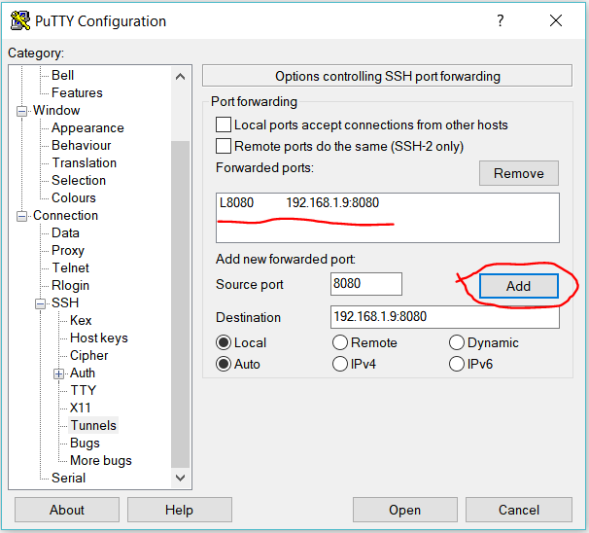Select the Dynamic radio button

pos(457,342)
